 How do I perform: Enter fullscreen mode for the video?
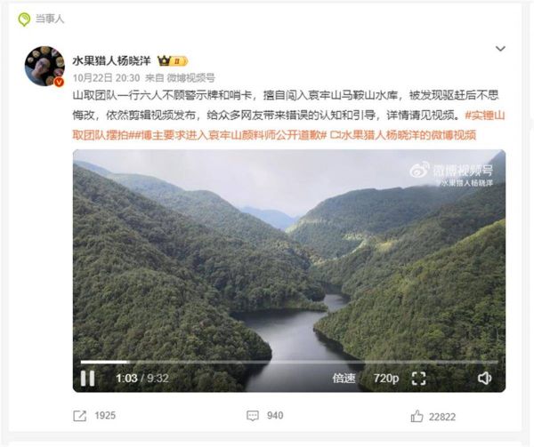point(418,378)
